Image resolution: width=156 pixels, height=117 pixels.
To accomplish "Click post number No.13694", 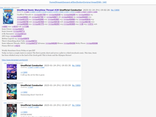I will coord(76,105).
